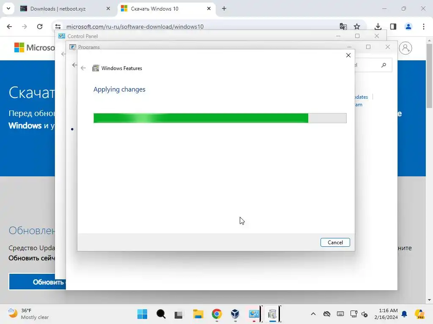
Task: Toggle Chrome side panel
Action: point(393,27)
